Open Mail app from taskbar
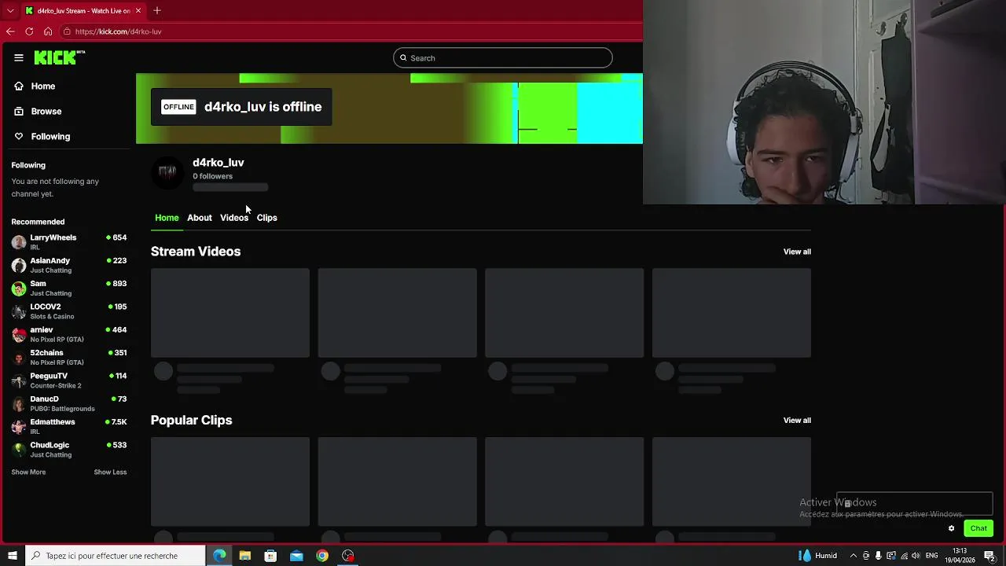Viewport: 1006px width, 566px height. [296, 556]
